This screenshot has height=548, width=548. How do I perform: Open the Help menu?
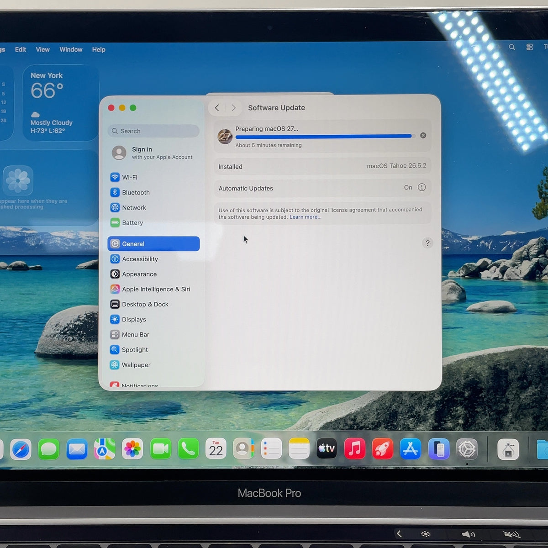(99, 49)
